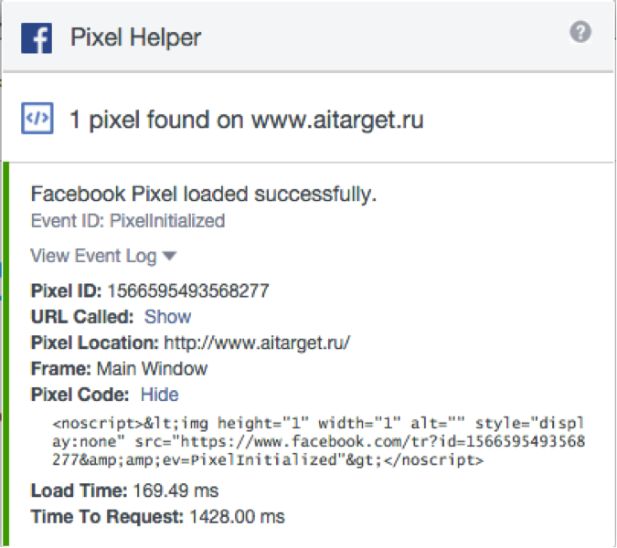This screenshot has height=548, width=617.
Task: Click the code brackets pixel icon
Action: point(37,119)
